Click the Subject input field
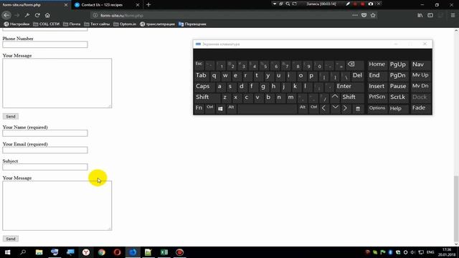 tap(44, 167)
